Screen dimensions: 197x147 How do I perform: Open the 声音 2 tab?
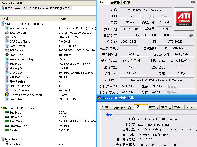pyautogui.click(x=166, y=107)
